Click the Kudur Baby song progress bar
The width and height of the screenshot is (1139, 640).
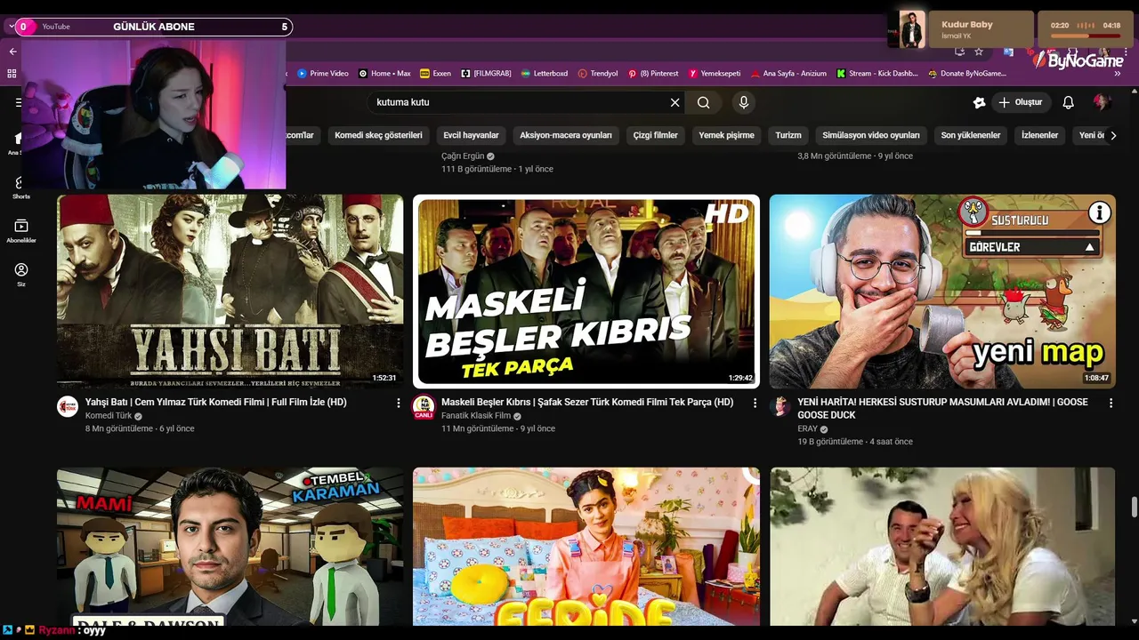[1086, 36]
